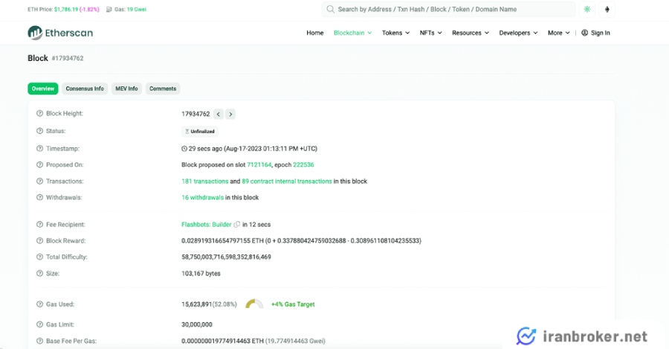669x349 pixels.
Task: Open 89 contract internal transactions link
Action: (287, 181)
